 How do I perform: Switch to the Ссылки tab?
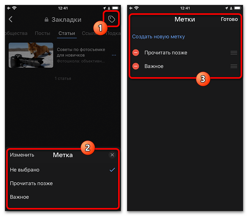pos(89,33)
